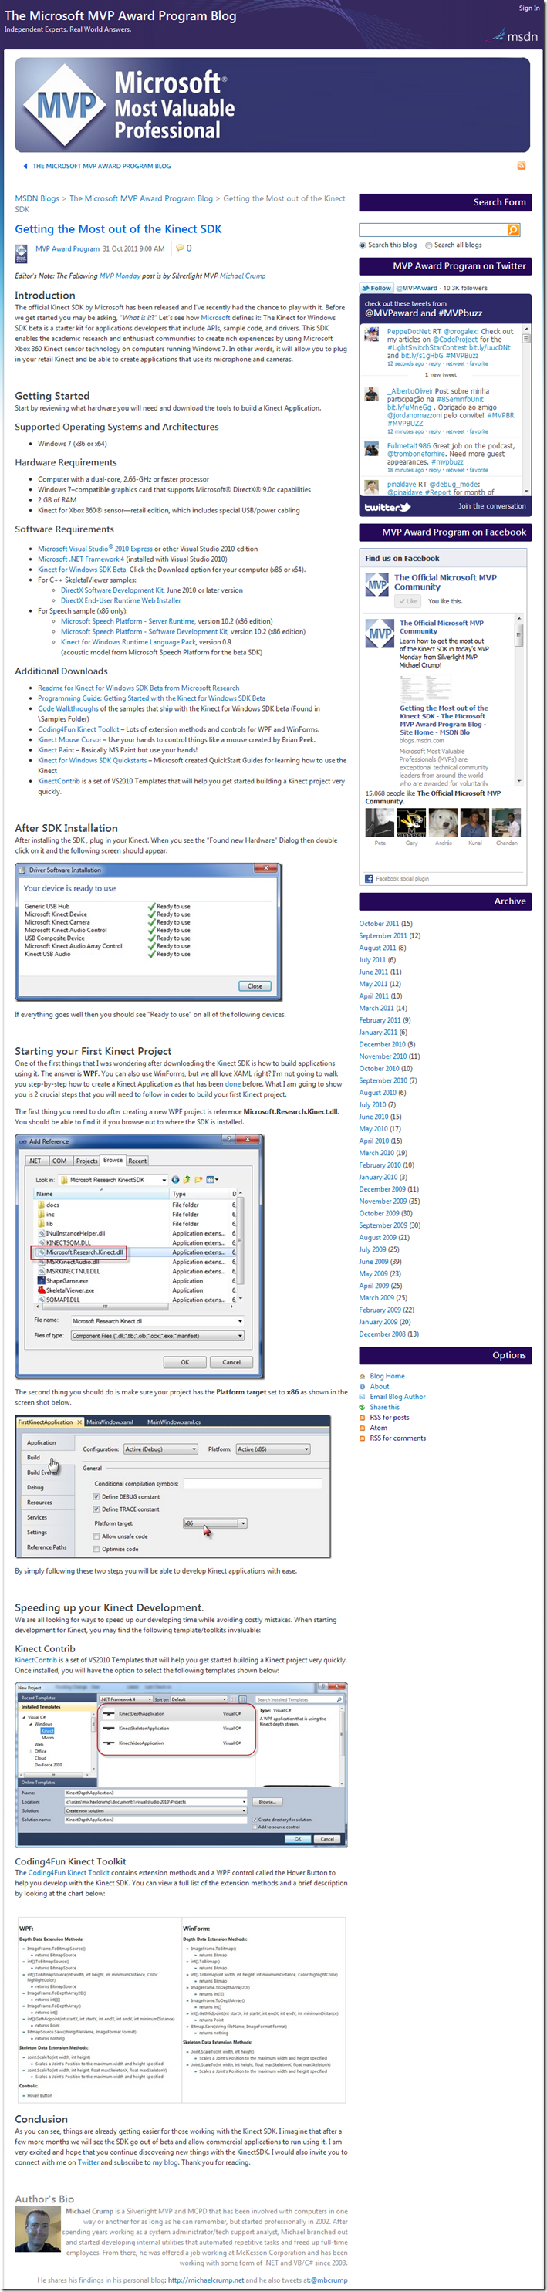Image resolution: width=547 pixels, height=2292 pixels.
Task: Open the Platform target settings screenshot image
Action: tap(173, 1487)
